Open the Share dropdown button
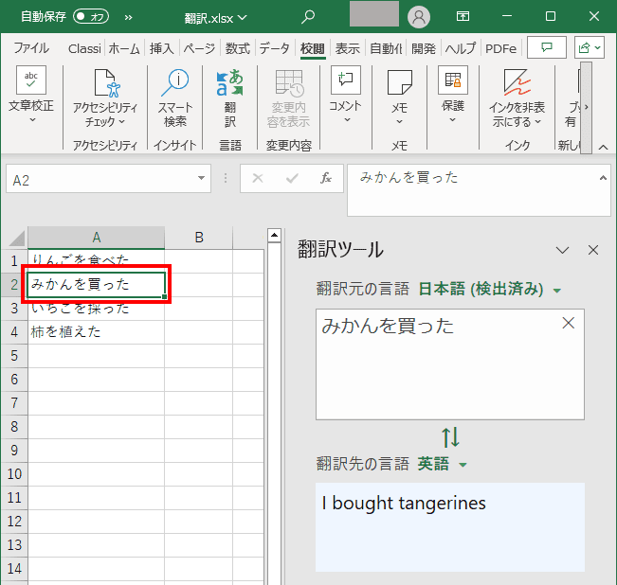Screen dimensions: 617x585 590,47
